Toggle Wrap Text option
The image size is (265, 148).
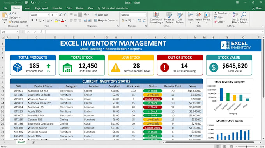(101, 15)
